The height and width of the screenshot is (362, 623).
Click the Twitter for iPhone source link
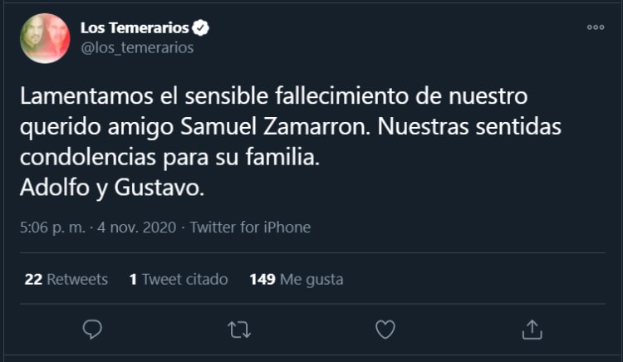pos(250,227)
